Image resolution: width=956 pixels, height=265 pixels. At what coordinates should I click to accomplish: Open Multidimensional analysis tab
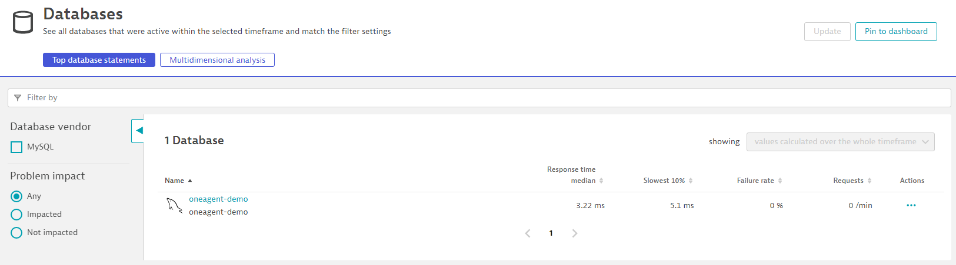pos(217,60)
